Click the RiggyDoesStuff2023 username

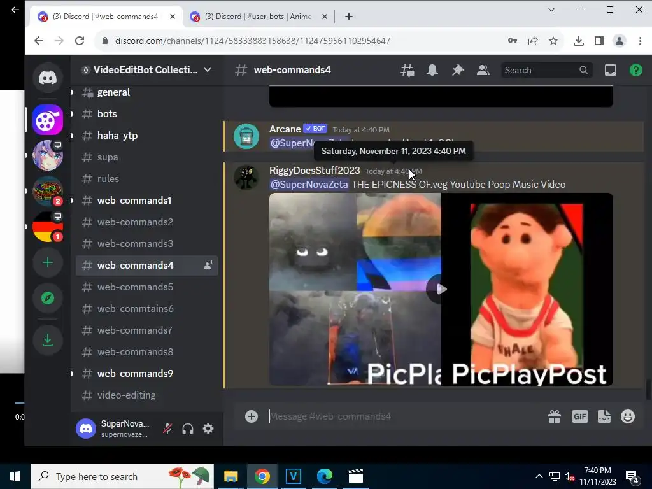pos(315,171)
